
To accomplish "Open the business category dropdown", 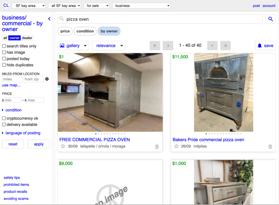I will point(141,6).
